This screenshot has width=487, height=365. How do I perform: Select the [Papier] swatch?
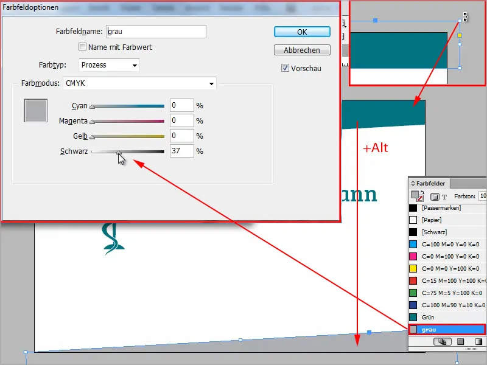tap(447, 220)
